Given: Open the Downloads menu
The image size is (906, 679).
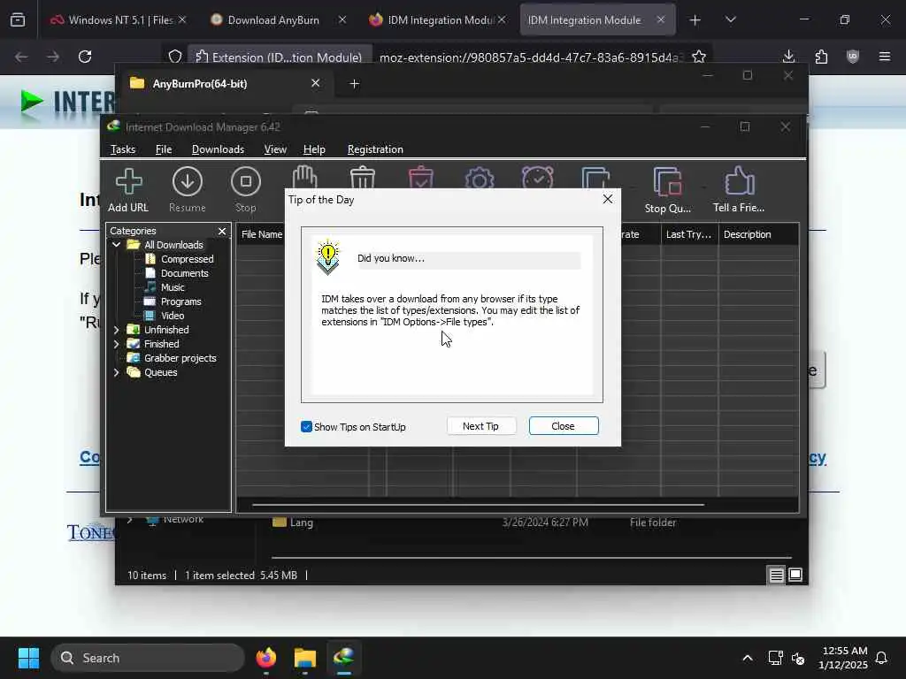Looking at the screenshot, I should [x=218, y=149].
